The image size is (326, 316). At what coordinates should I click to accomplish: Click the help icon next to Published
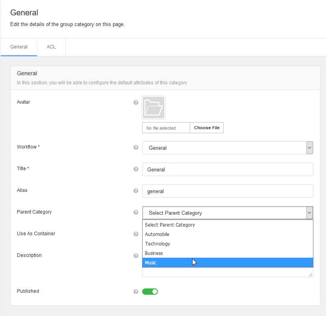click(136, 292)
